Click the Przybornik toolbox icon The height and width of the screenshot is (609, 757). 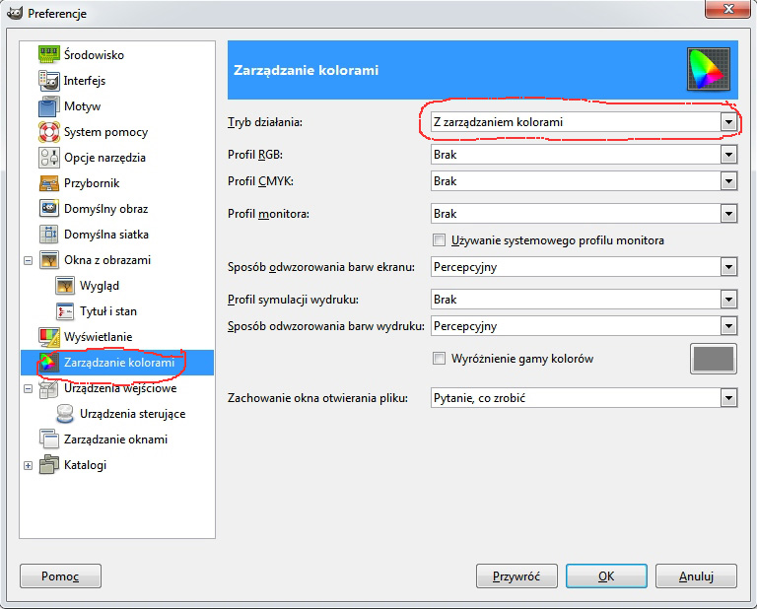pyautogui.click(x=49, y=183)
